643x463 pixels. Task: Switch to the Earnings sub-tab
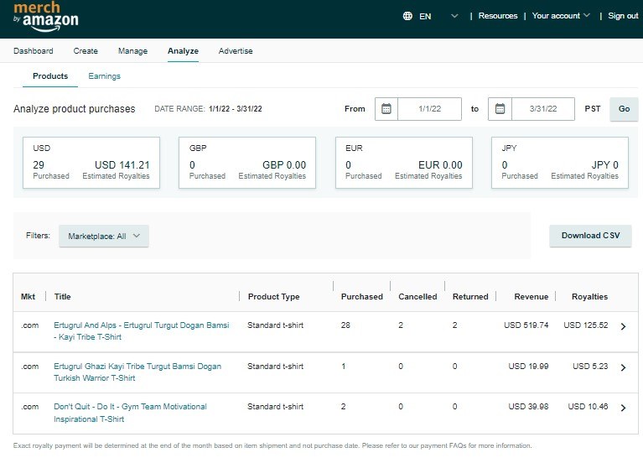tap(104, 76)
